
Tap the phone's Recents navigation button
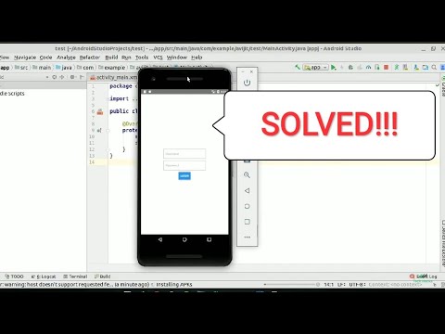click(x=210, y=239)
